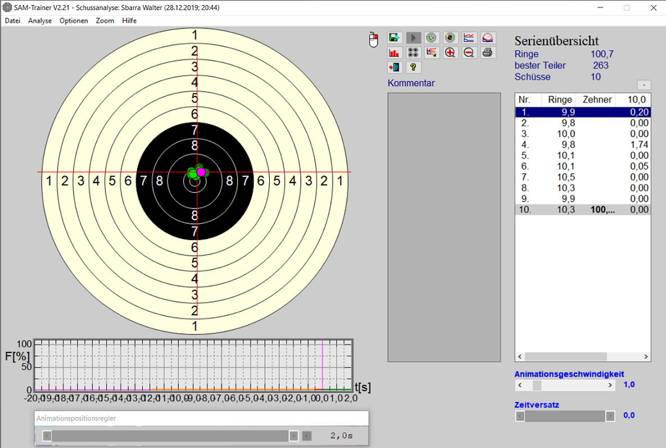Click the clock time analysis icon
Screen dimensions: 666x448
pyautogui.click(x=488, y=38)
